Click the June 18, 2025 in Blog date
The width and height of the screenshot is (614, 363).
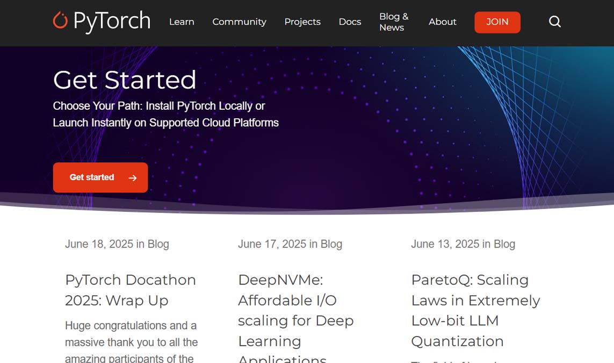pyautogui.click(x=117, y=244)
